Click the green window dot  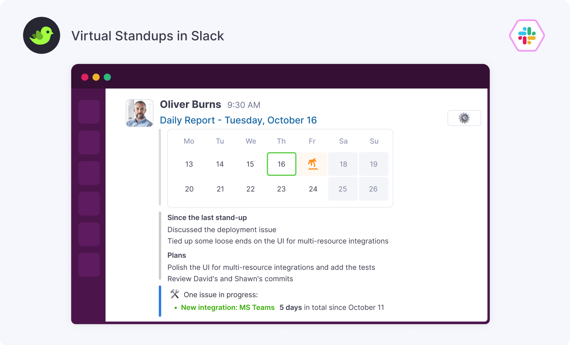(107, 77)
